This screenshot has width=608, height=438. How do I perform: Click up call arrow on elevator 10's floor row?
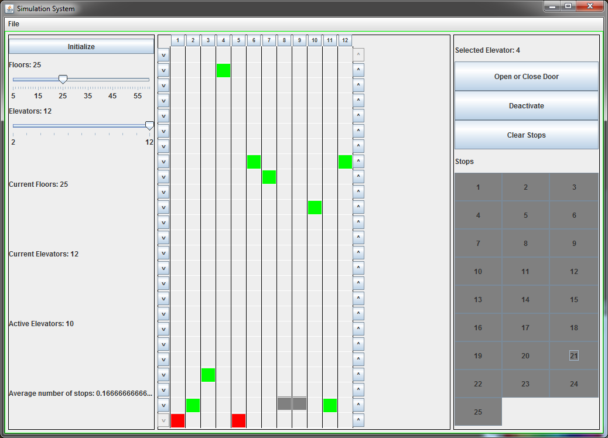coord(358,207)
